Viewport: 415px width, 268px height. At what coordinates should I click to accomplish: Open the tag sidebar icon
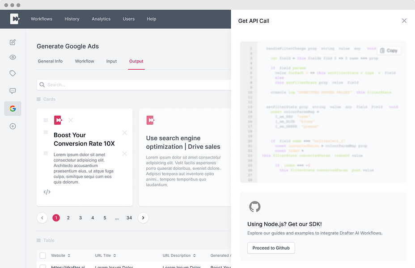(13, 73)
